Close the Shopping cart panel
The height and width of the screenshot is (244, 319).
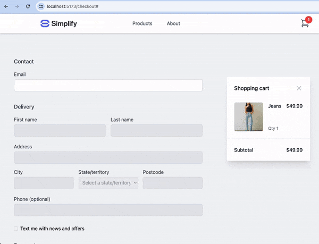pyautogui.click(x=299, y=88)
